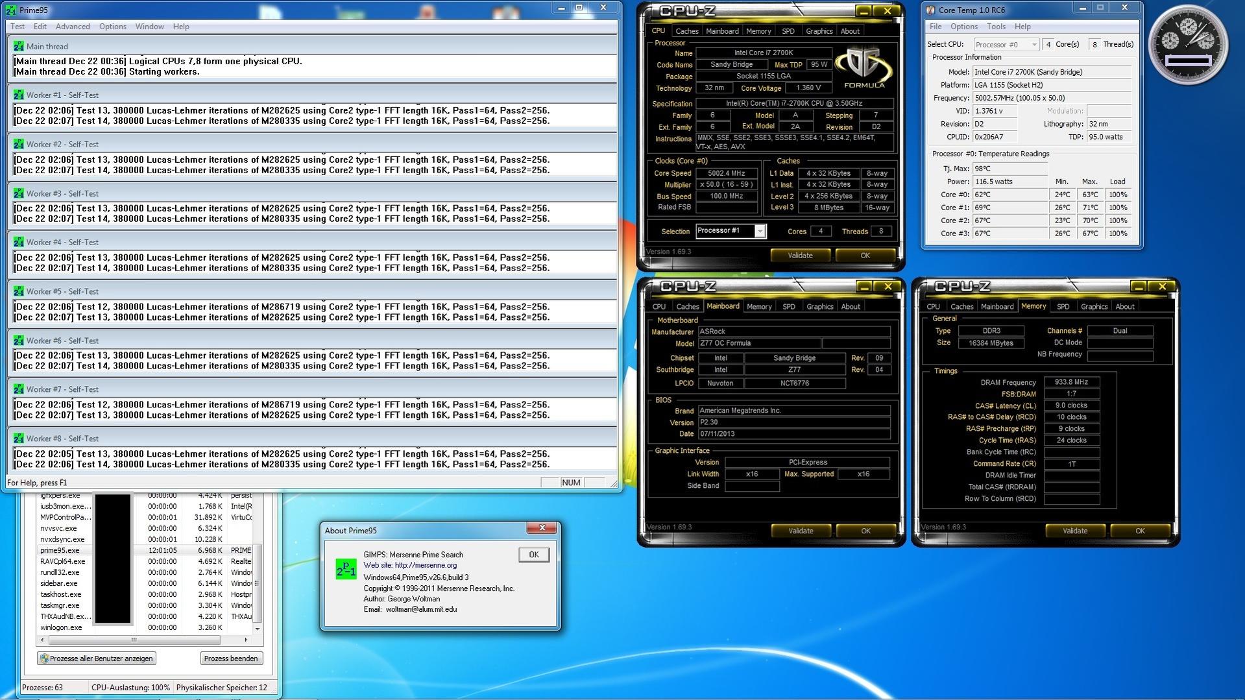Open Graphics tab in top CPU-Z window
Image resolution: width=1245 pixels, height=700 pixels.
pyautogui.click(x=819, y=31)
